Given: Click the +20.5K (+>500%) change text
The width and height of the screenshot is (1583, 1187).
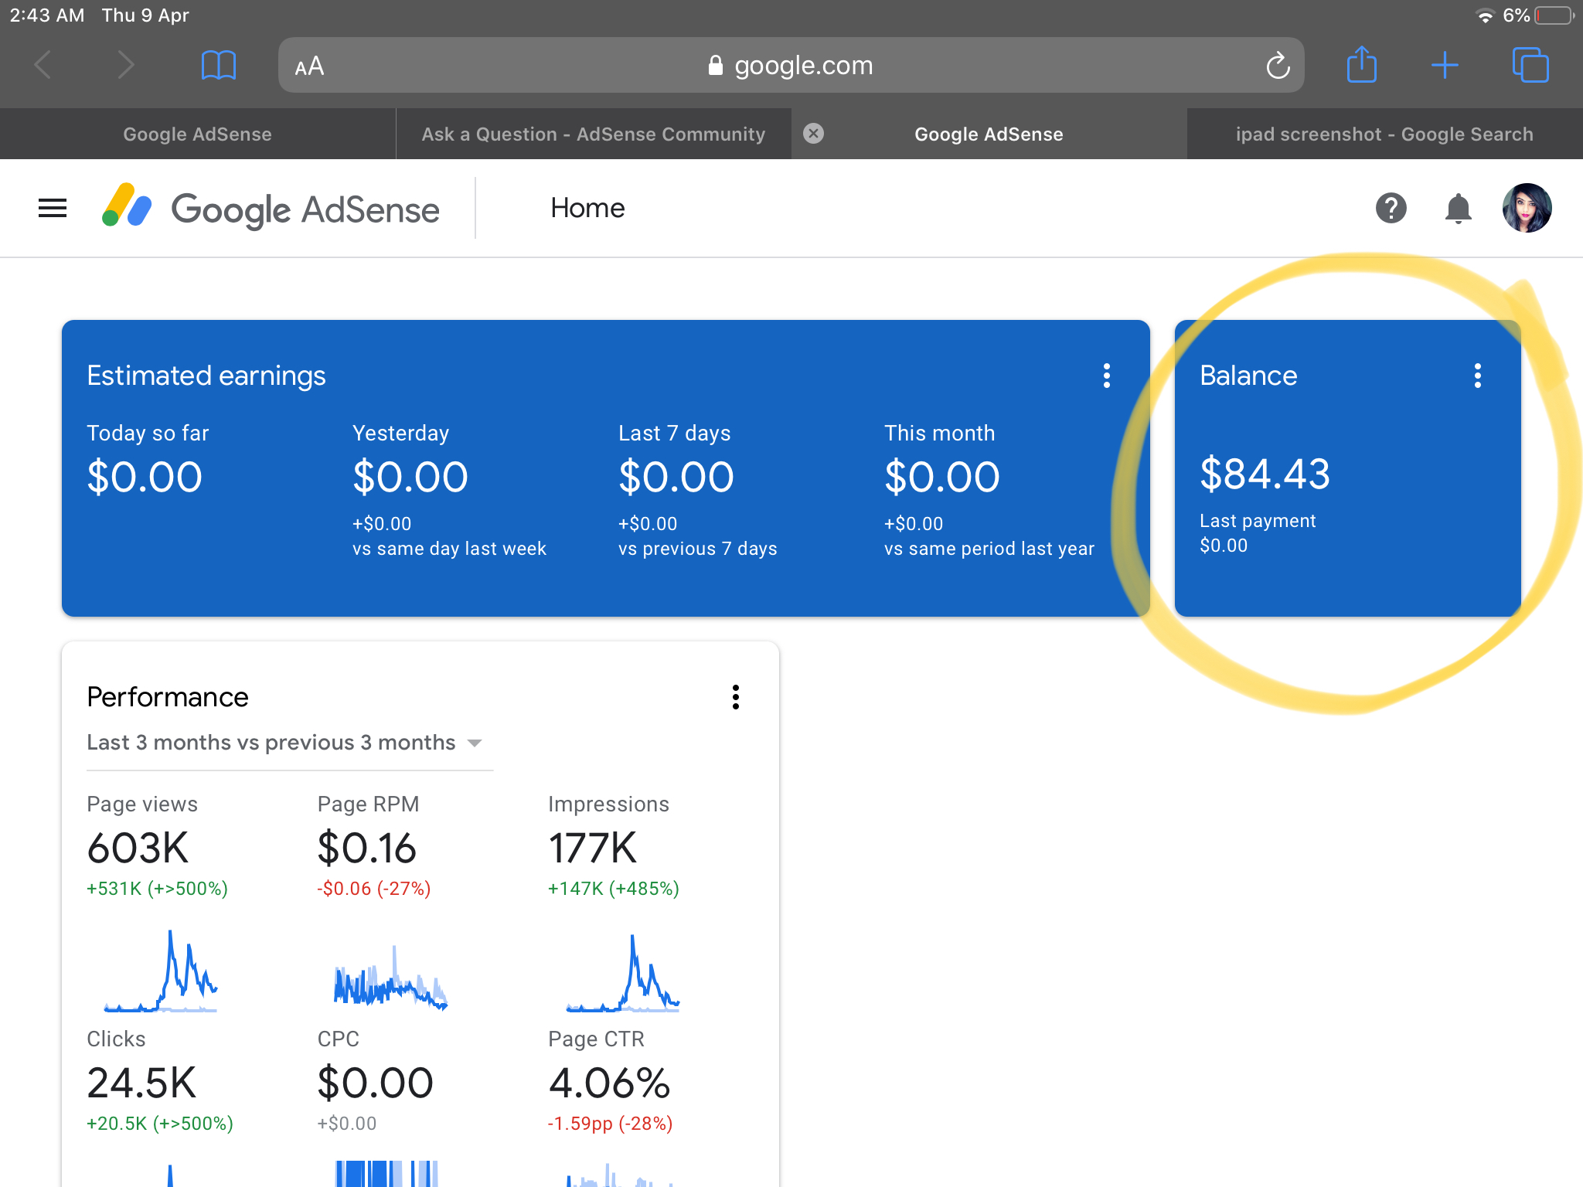Looking at the screenshot, I should coord(159,1124).
